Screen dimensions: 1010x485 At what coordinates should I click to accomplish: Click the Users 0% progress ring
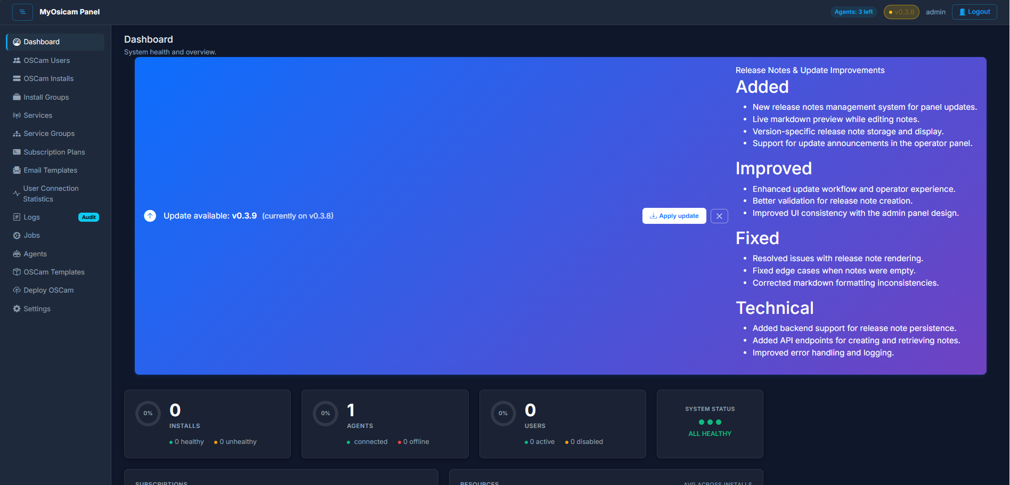point(503,414)
